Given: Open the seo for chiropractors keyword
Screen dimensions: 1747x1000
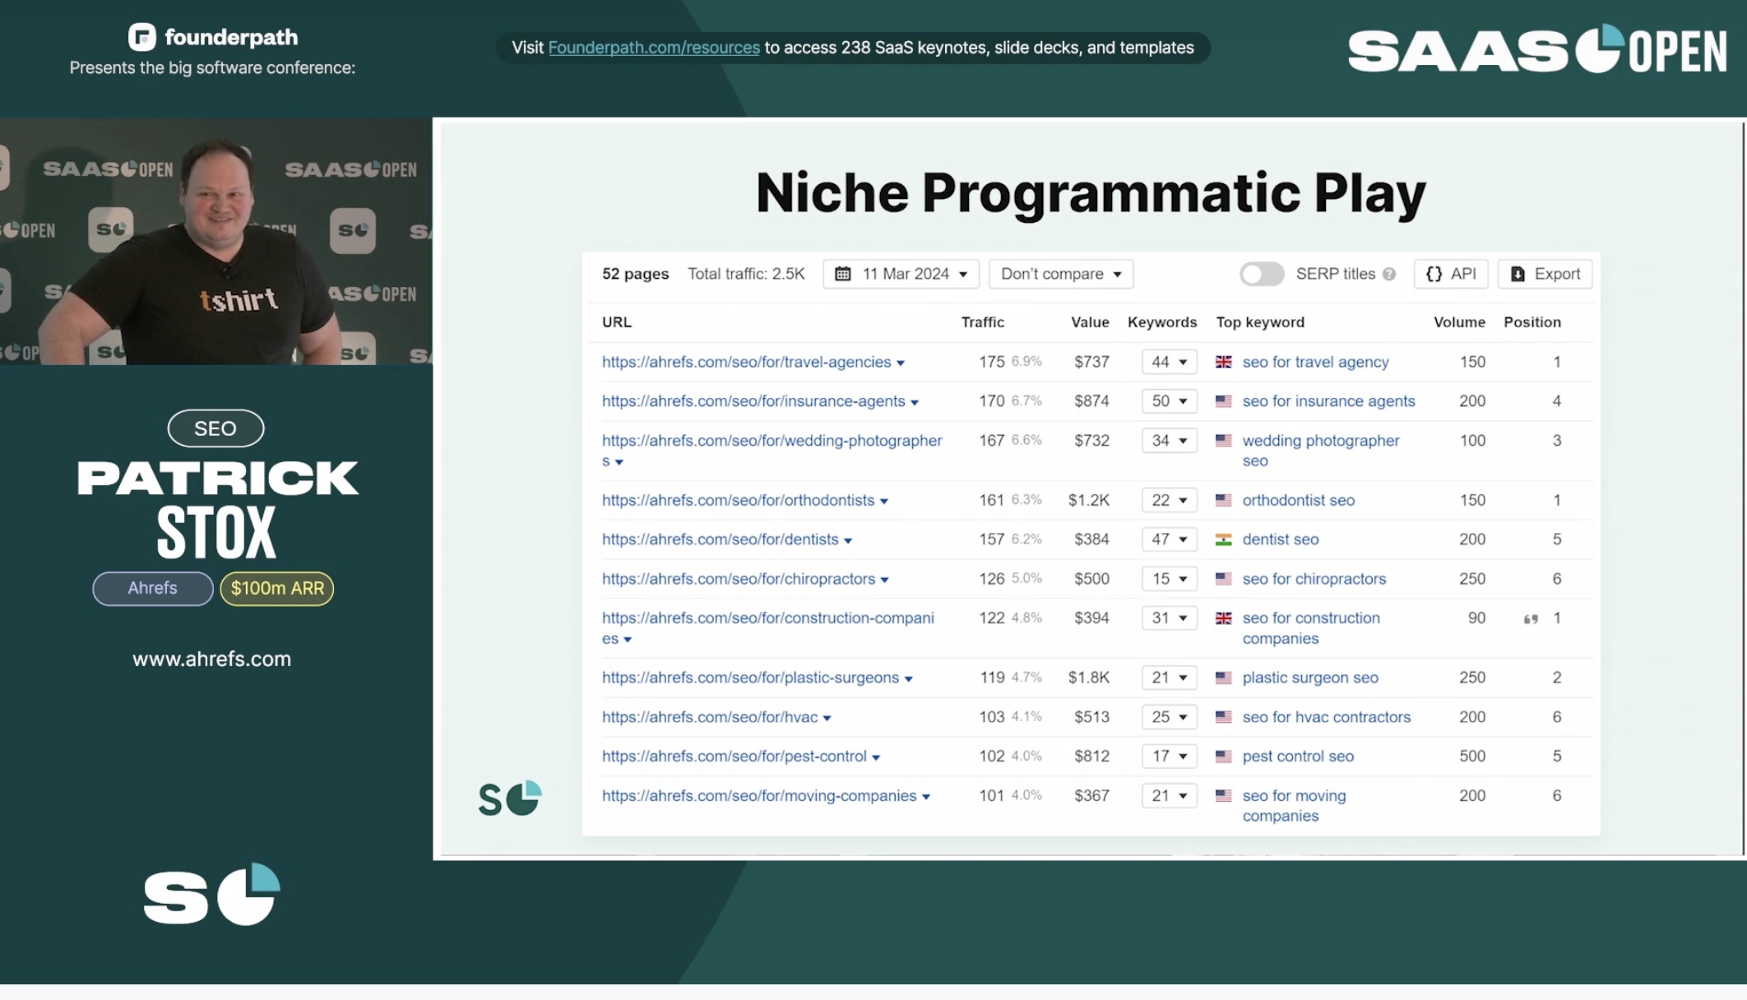Looking at the screenshot, I should click(x=1314, y=579).
